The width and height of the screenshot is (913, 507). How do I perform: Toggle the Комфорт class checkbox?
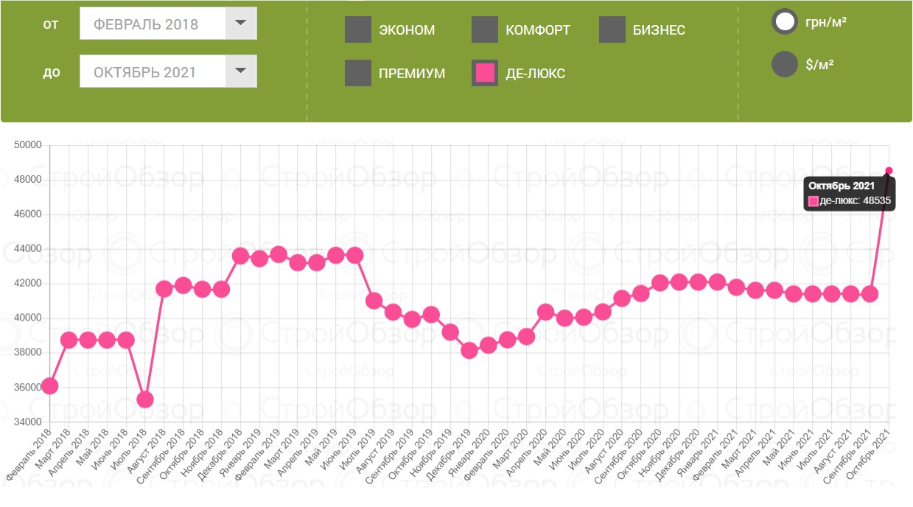coord(485,30)
